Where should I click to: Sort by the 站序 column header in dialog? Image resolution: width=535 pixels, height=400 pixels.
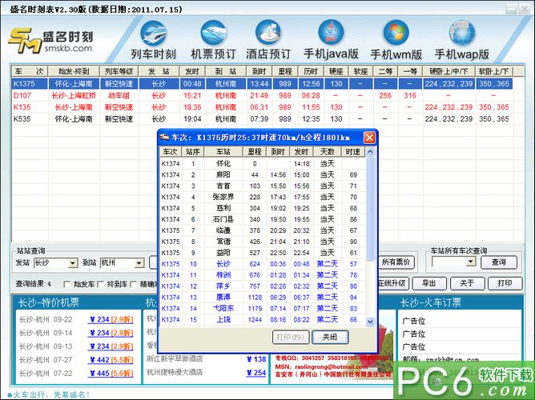193,152
